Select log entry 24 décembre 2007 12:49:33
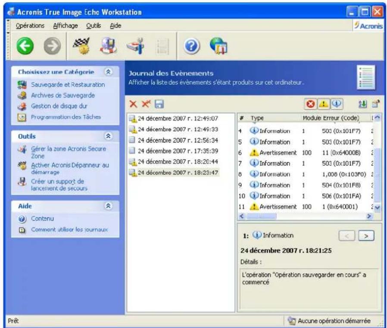The width and height of the screenshot is (387, 328). [174, 130]
